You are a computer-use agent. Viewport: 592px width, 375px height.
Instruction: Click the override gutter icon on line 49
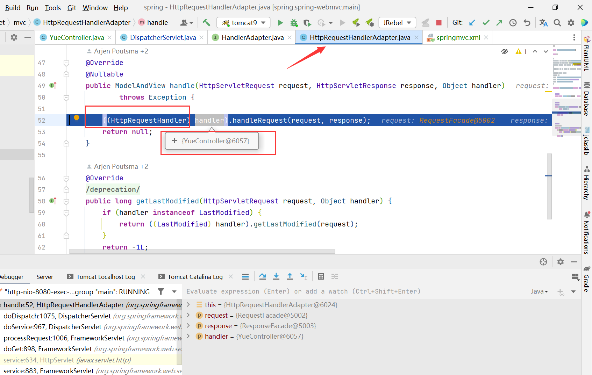(x=53, y=85)
